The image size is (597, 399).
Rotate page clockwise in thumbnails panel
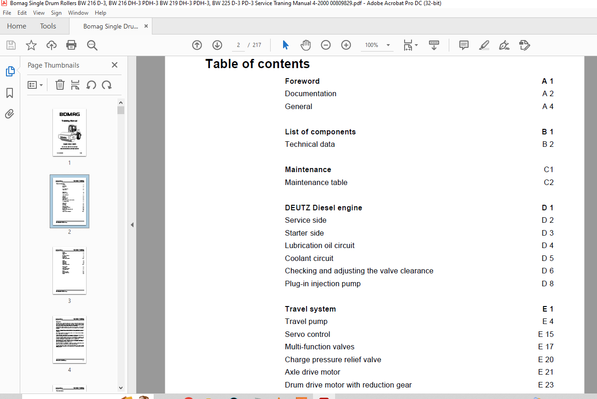[107, 85]
